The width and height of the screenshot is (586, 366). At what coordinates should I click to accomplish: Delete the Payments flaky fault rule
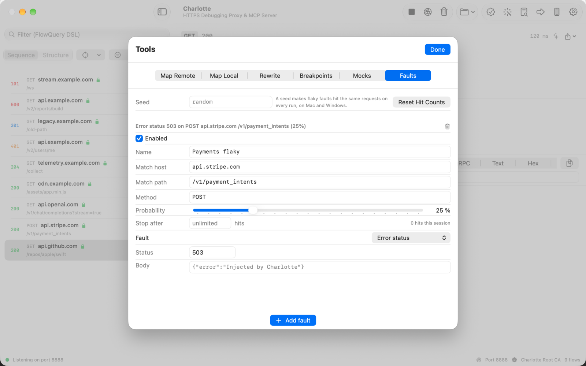(447, 126)
